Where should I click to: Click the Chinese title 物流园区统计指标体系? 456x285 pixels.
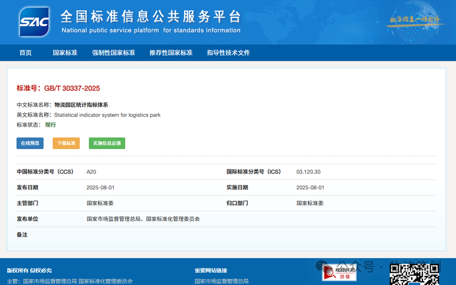[x=81, y=105]
